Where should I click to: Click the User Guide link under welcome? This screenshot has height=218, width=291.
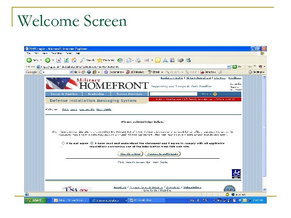(104, 109)
